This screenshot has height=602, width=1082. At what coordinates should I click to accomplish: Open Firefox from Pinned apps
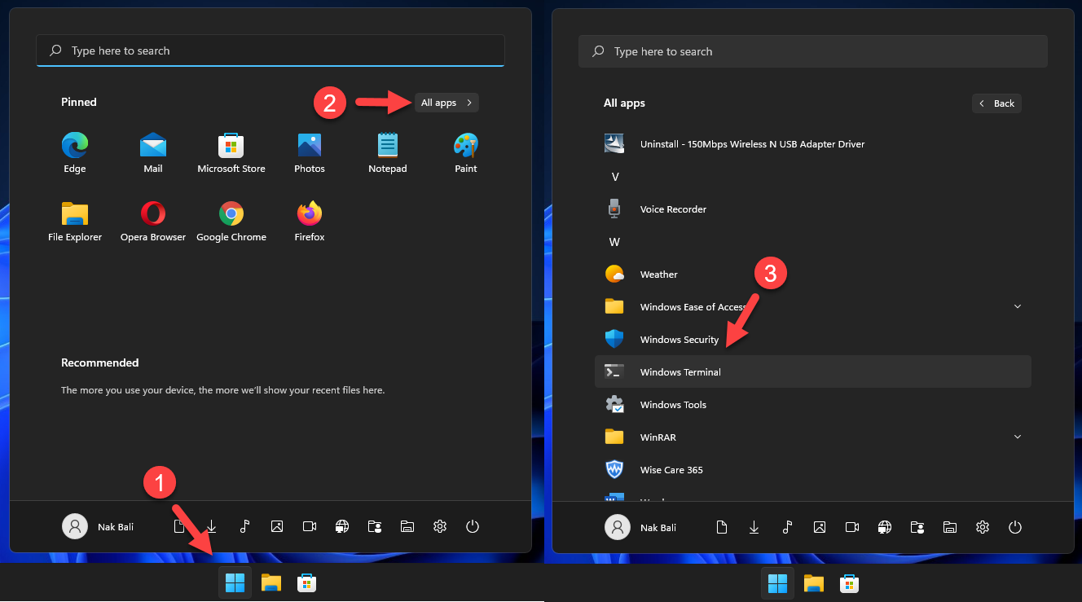pyautogui.click(x=309, y=221)
